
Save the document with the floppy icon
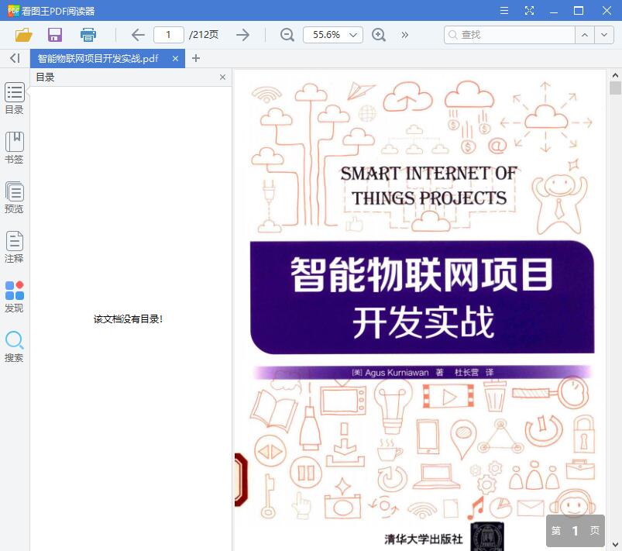(55, 35)
